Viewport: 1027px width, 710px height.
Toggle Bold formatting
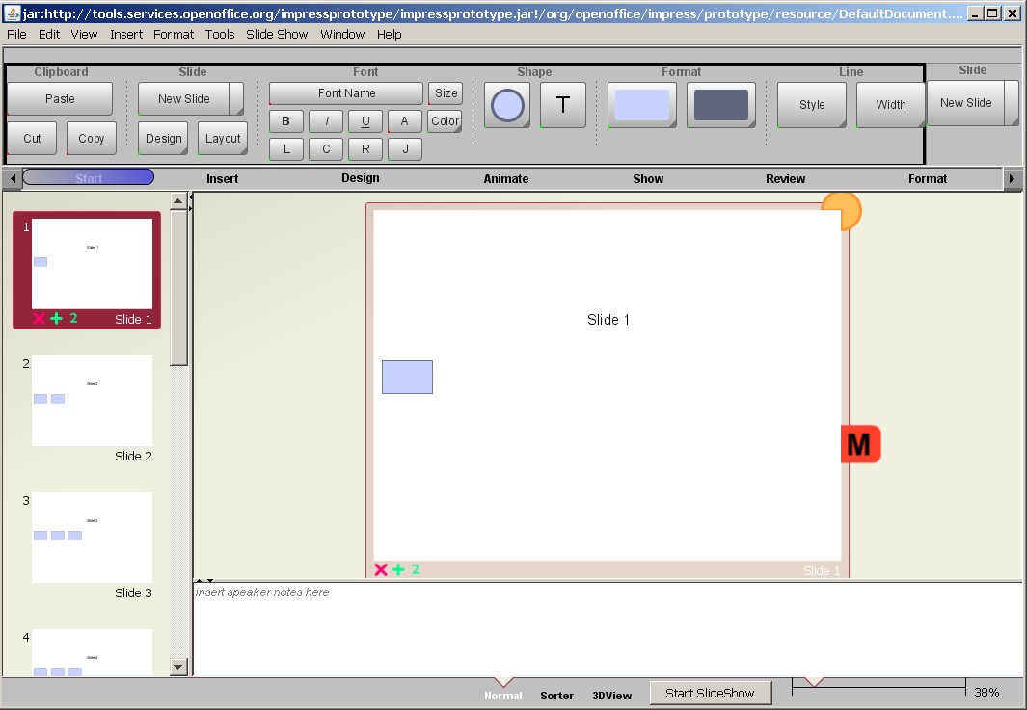point(285,121)
